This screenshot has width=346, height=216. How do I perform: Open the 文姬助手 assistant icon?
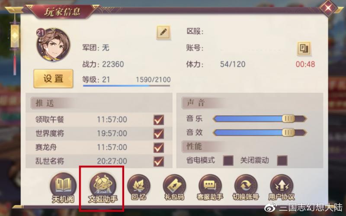point(103,187)
